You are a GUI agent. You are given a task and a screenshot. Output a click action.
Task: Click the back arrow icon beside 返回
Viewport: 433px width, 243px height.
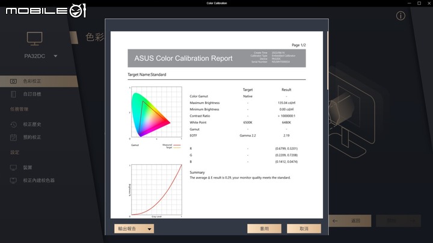335,221
